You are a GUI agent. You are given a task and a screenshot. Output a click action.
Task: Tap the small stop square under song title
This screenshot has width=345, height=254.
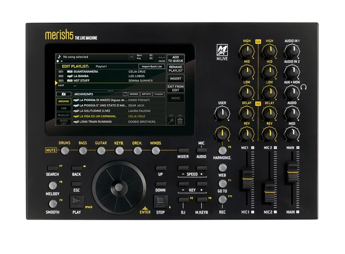pos(57,61)
